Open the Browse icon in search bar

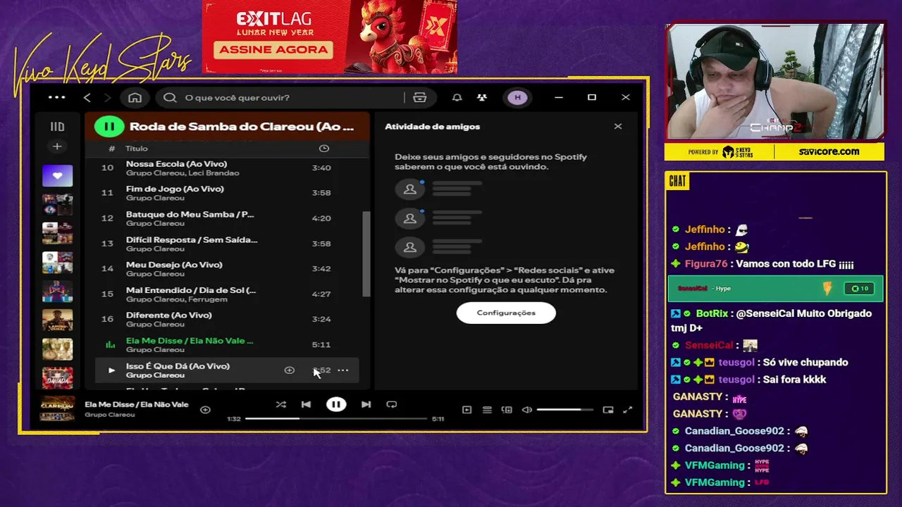tap(420, 97)
